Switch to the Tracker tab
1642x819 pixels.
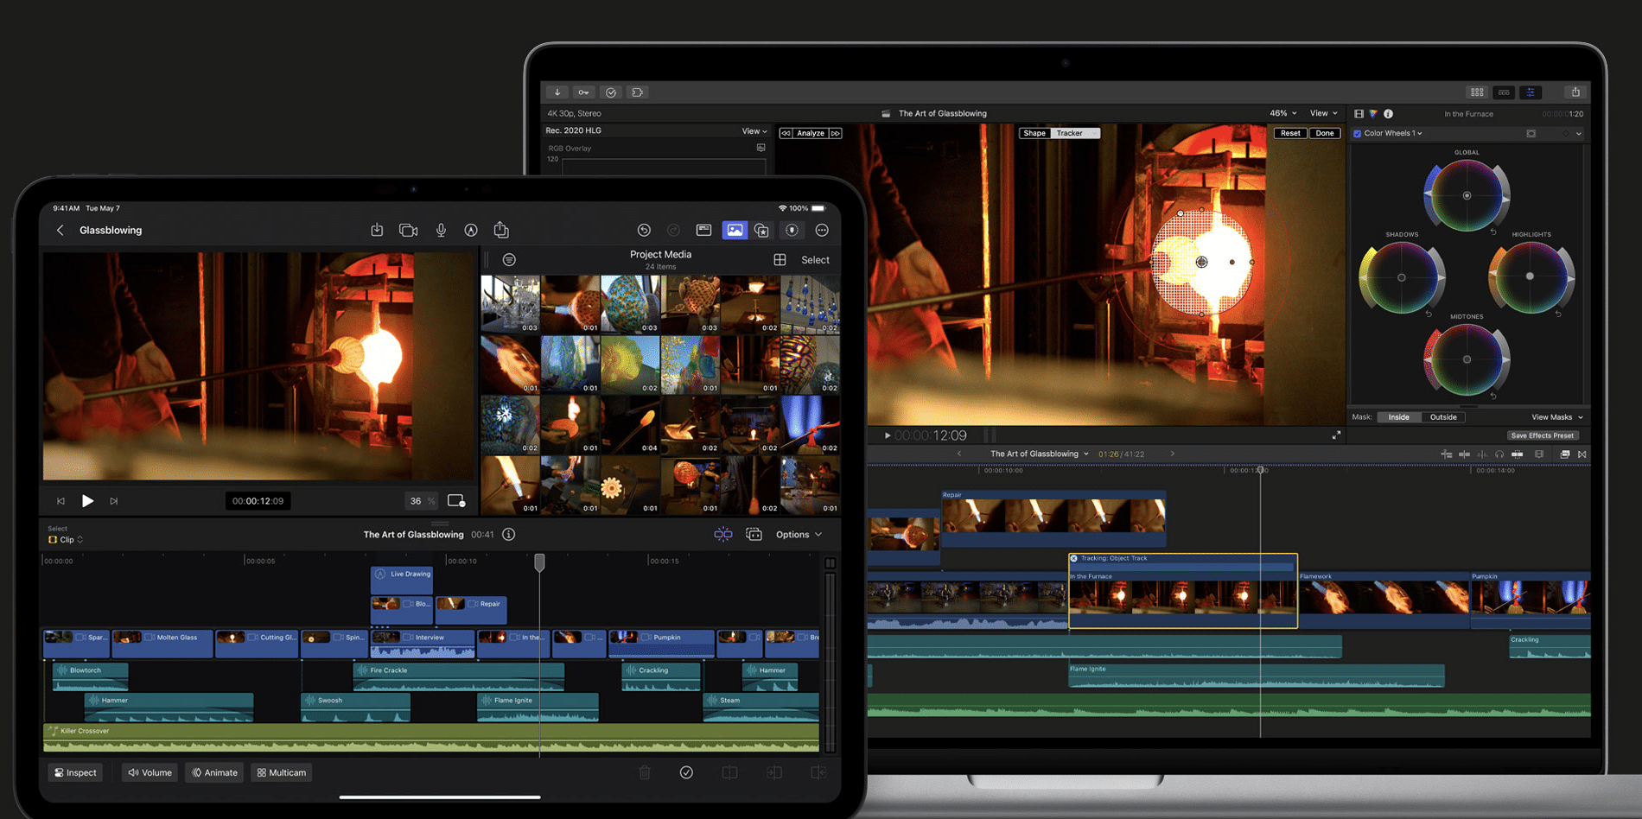[x=1069, y=133]
